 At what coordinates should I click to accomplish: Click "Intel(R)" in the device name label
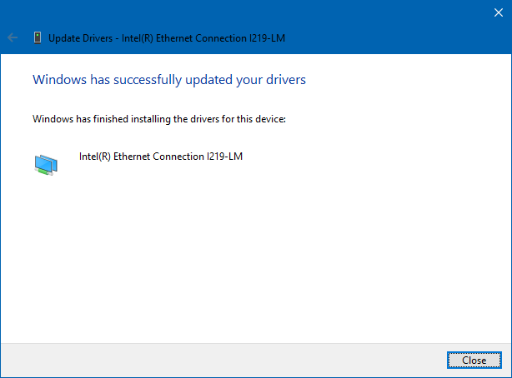[94, 156]
